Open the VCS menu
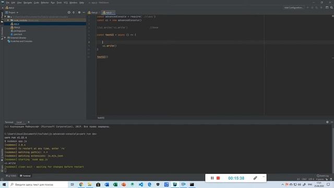The height and width of the screenshot is (188, 334). [x=66, y=3]
